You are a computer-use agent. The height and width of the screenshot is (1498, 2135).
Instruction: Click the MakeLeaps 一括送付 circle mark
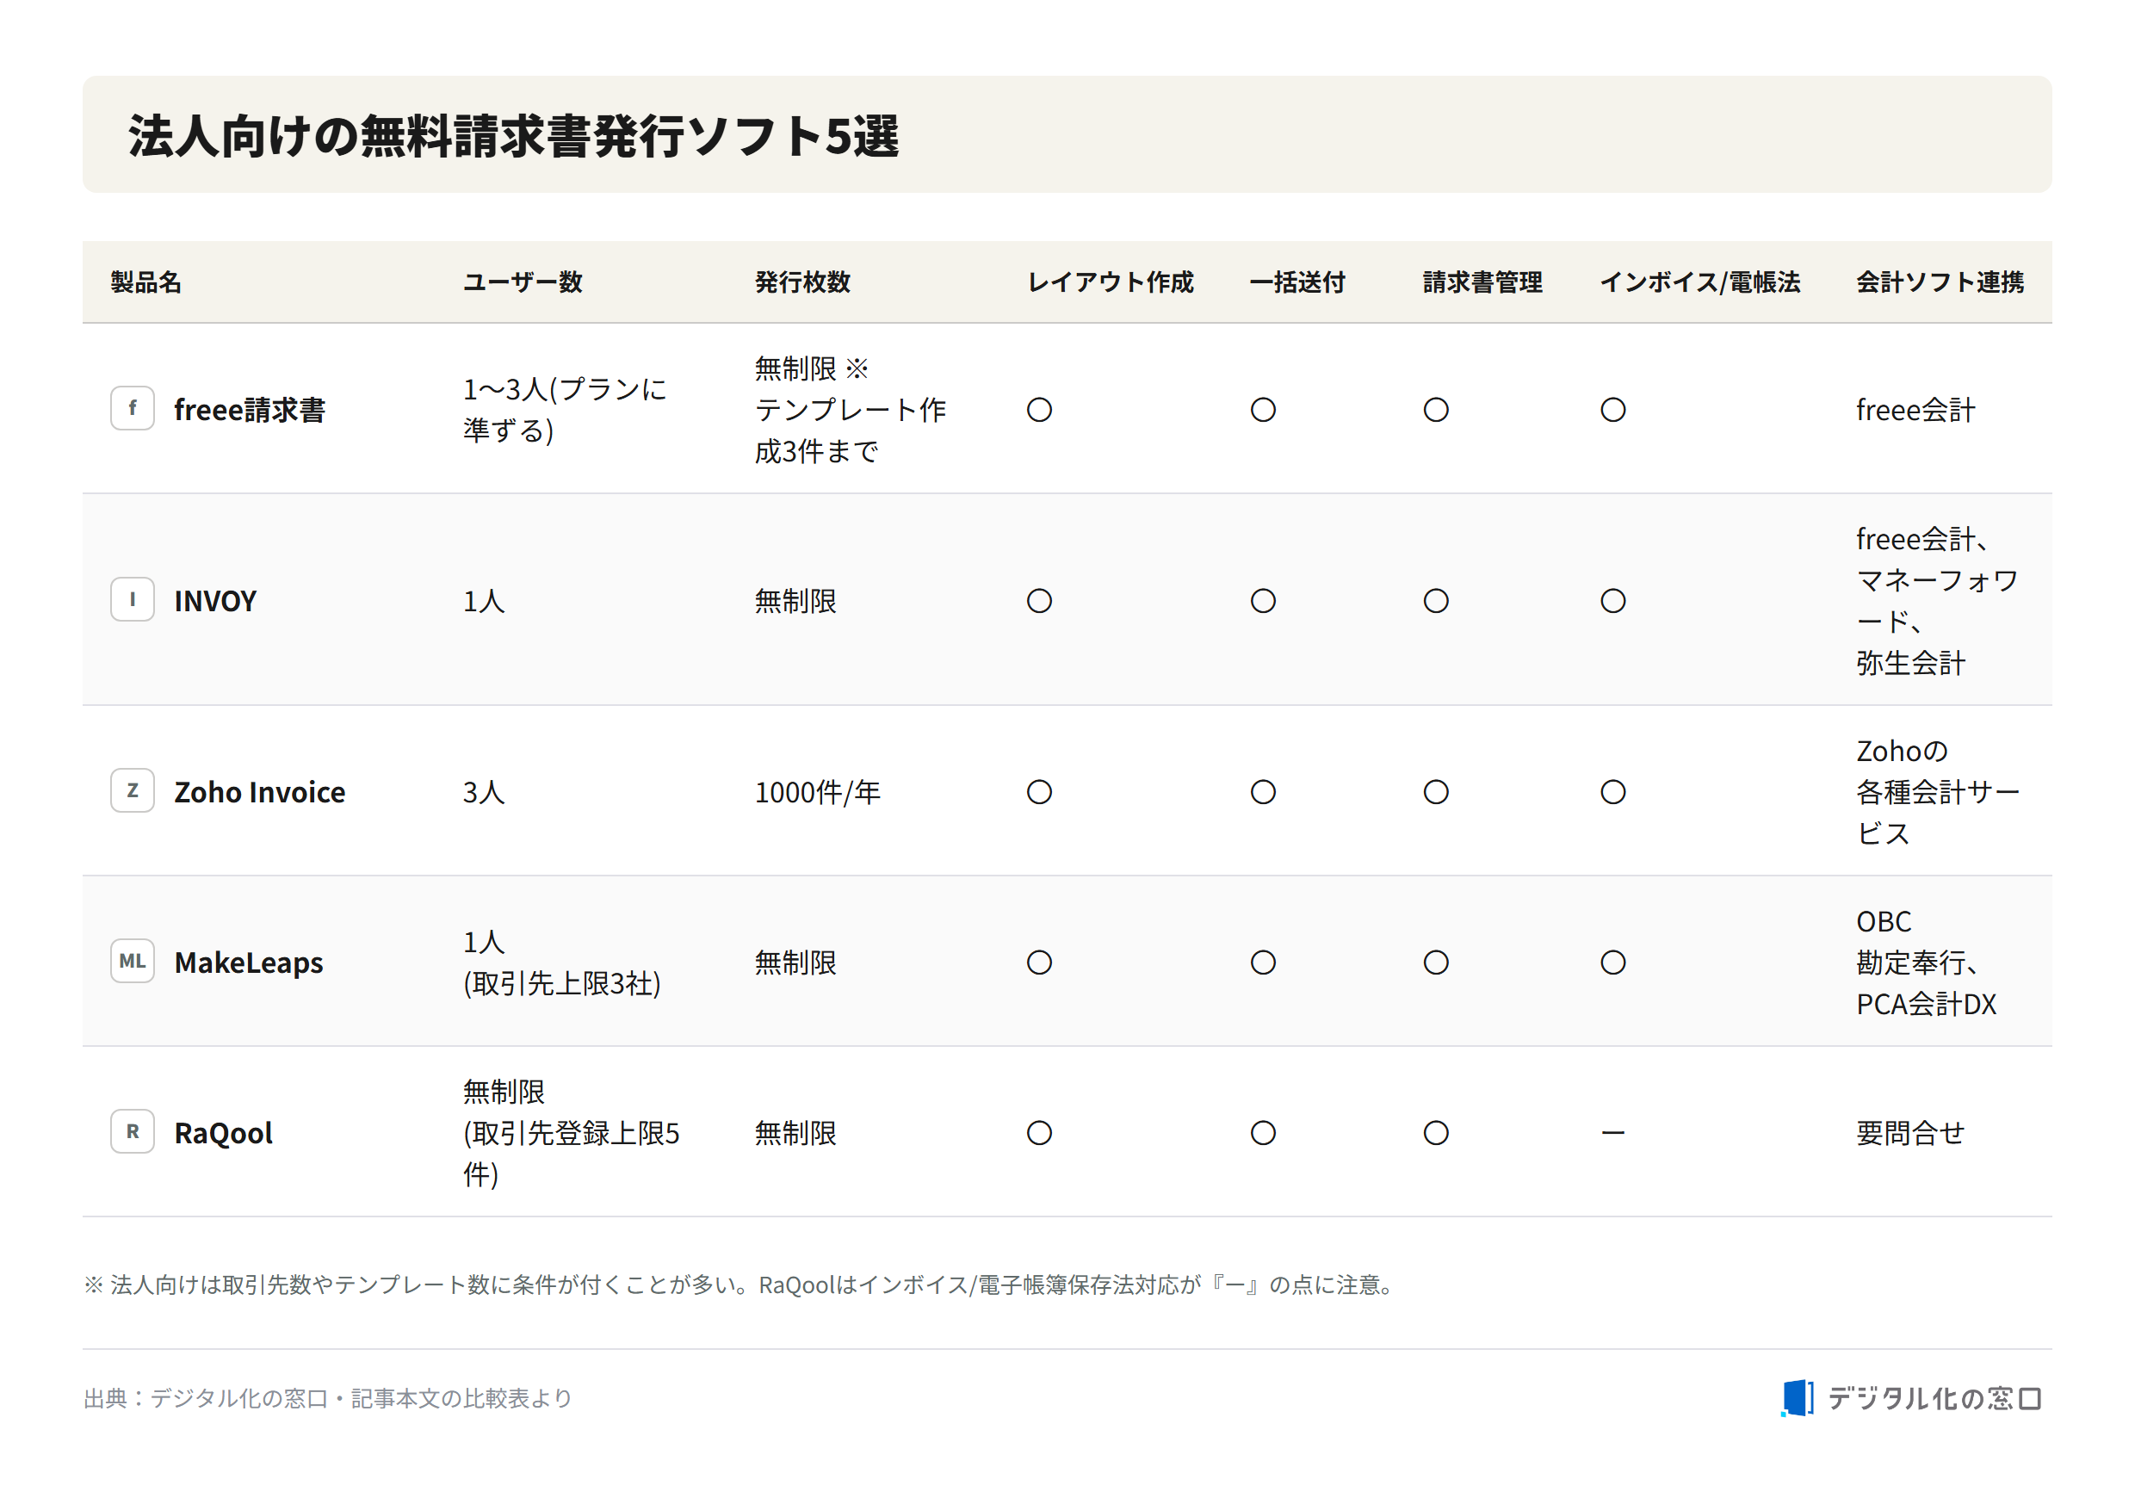1263,963
